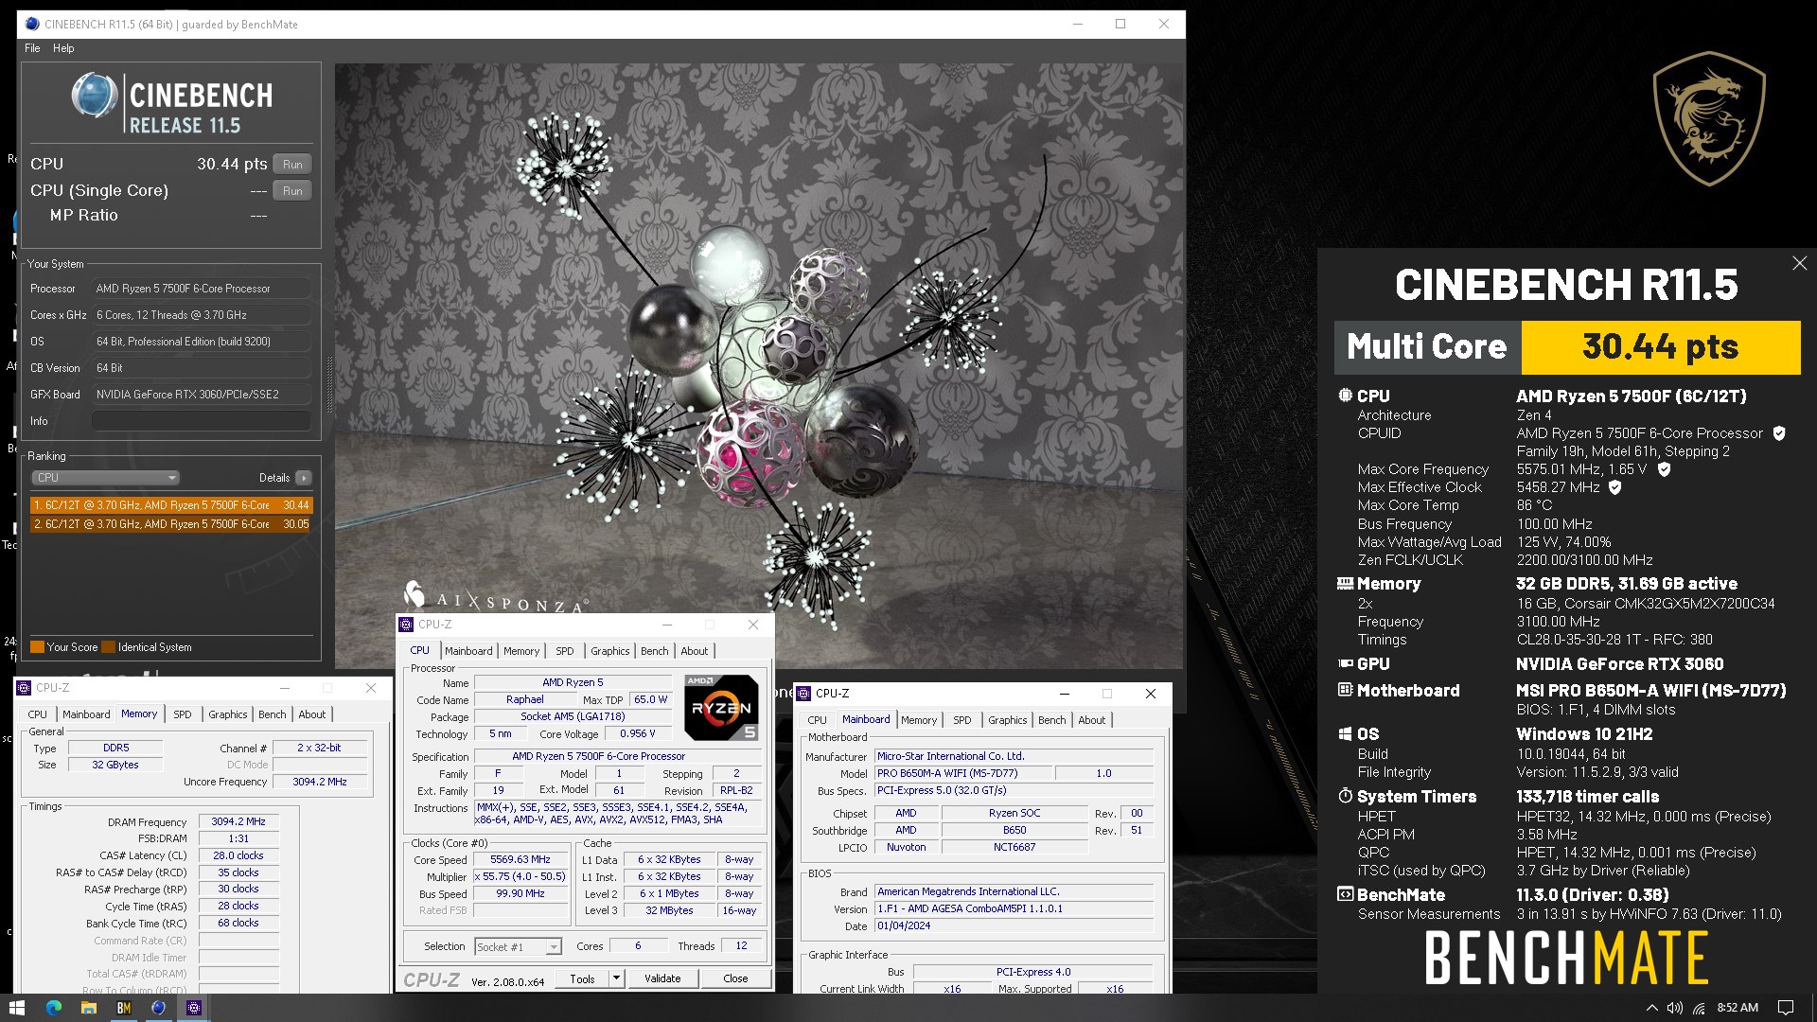The image size is (1817, 1022).
Task: Click the Identical System legend swatch
Action: pyautogui.click(x=109, y=647)
